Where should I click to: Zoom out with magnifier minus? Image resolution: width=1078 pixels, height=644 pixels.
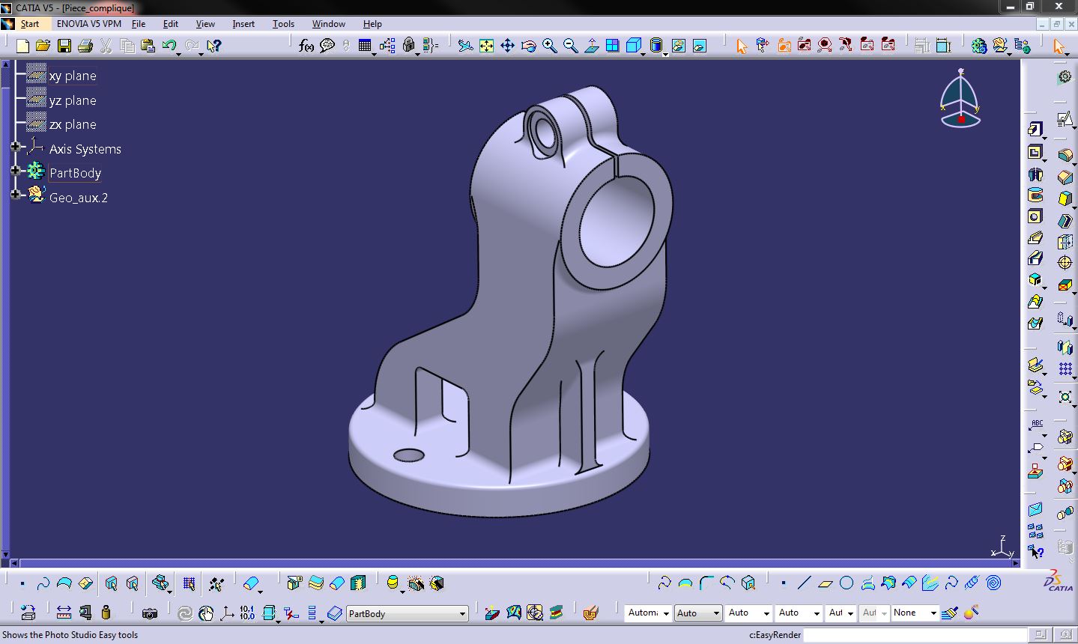570,46
